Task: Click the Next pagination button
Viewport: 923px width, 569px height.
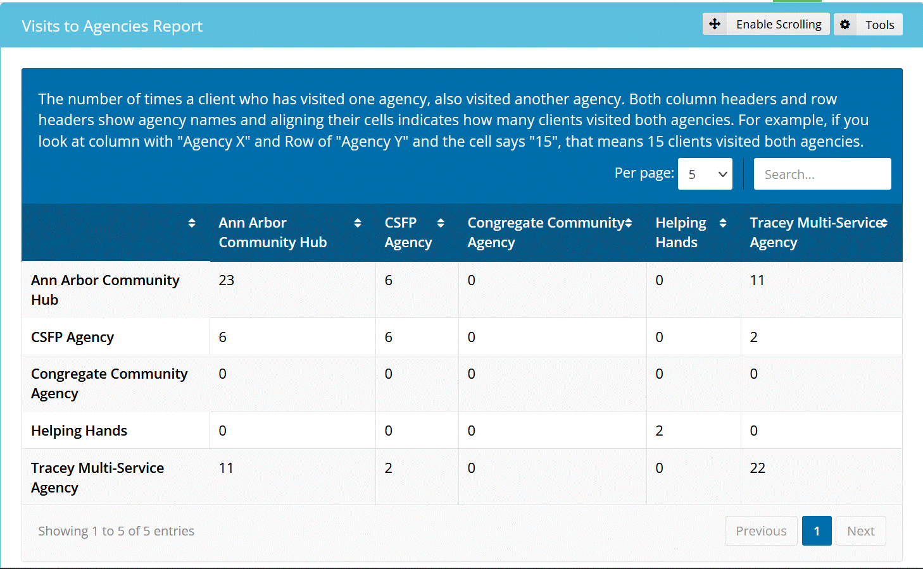Action: (x=860, y=530)
